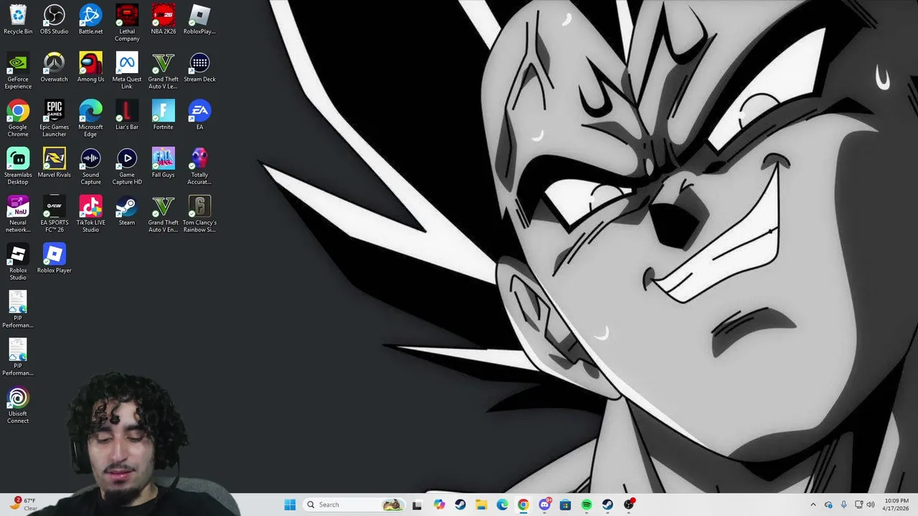918x516 pixels.
Task: Launch Copilot from the taskbar
Action: pos(439,505)
